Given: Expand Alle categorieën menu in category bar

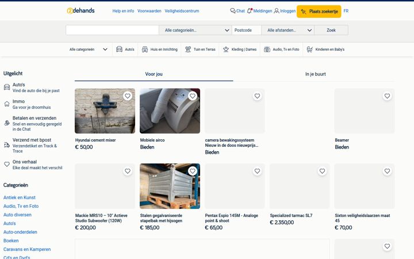Looking at the screenshot, I should tap(89, 49).
